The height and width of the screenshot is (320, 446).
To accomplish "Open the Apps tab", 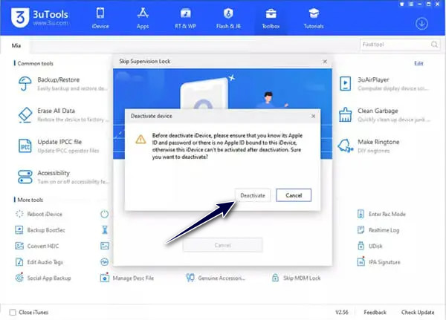I will [x=143, y=19].
